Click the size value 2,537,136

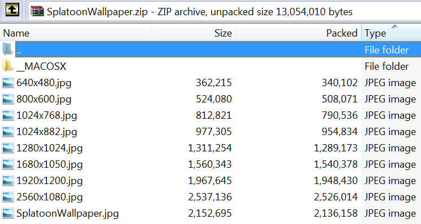pyautogui.click(x=210, y=197)
